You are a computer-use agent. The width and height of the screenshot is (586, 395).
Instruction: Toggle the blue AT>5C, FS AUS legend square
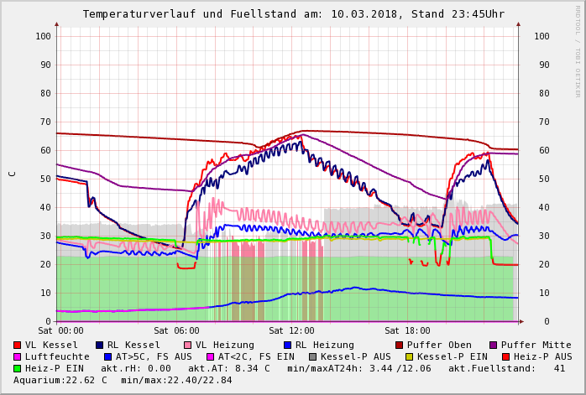pyautogui.click(x=106, y=356)
